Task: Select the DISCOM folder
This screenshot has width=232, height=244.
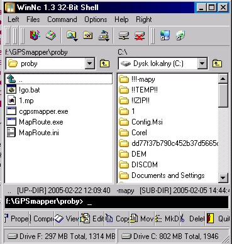Action: tap(145, 165)
